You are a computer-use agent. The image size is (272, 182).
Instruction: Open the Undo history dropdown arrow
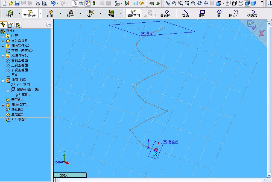tap(58, 3)
